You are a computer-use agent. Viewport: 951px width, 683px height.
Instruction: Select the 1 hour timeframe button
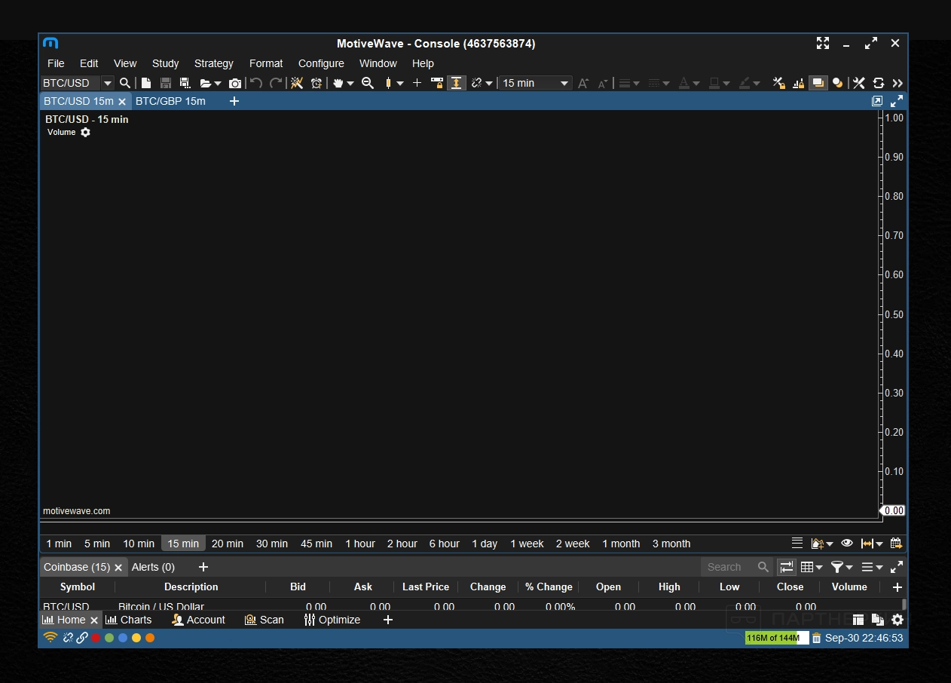(360, 544)
